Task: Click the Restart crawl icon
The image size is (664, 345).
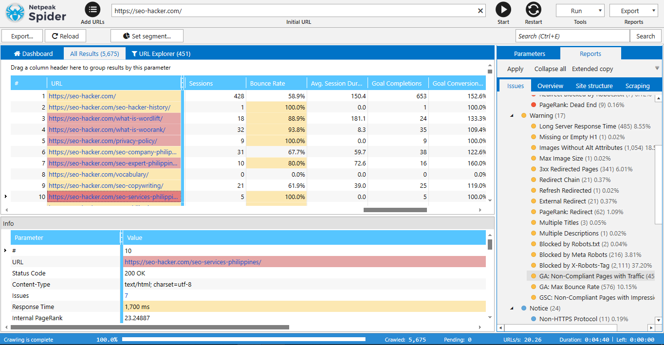Action: 534,10
